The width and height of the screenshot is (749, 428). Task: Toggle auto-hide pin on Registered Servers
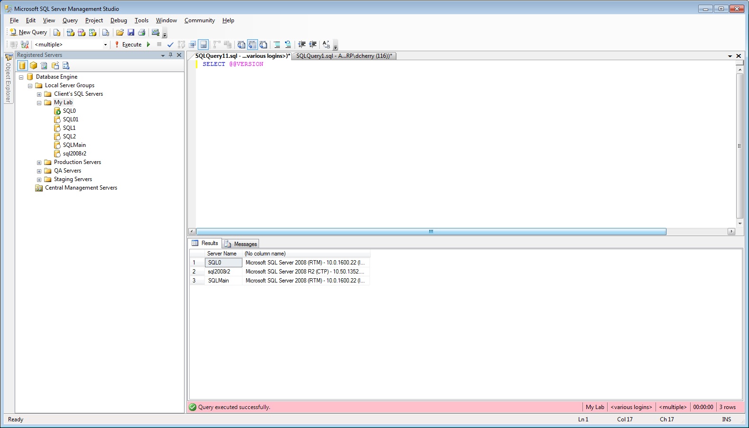click(x=171, y=55)
